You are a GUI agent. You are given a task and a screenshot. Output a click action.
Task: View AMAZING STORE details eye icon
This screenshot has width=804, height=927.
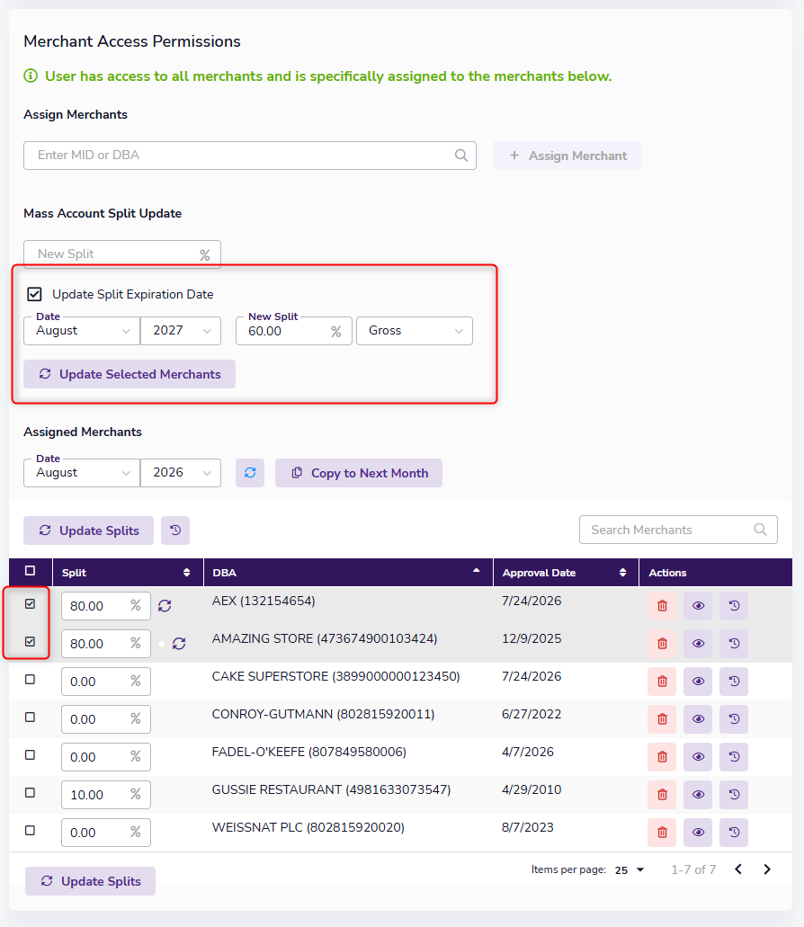[698, 644]
